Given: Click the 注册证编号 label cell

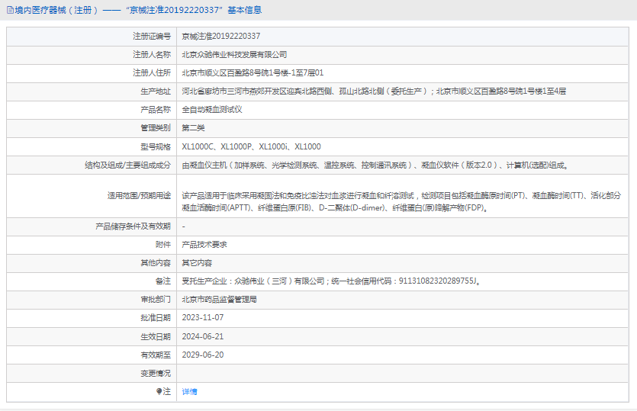Looking at the screenshot, I should pos(92,37).
